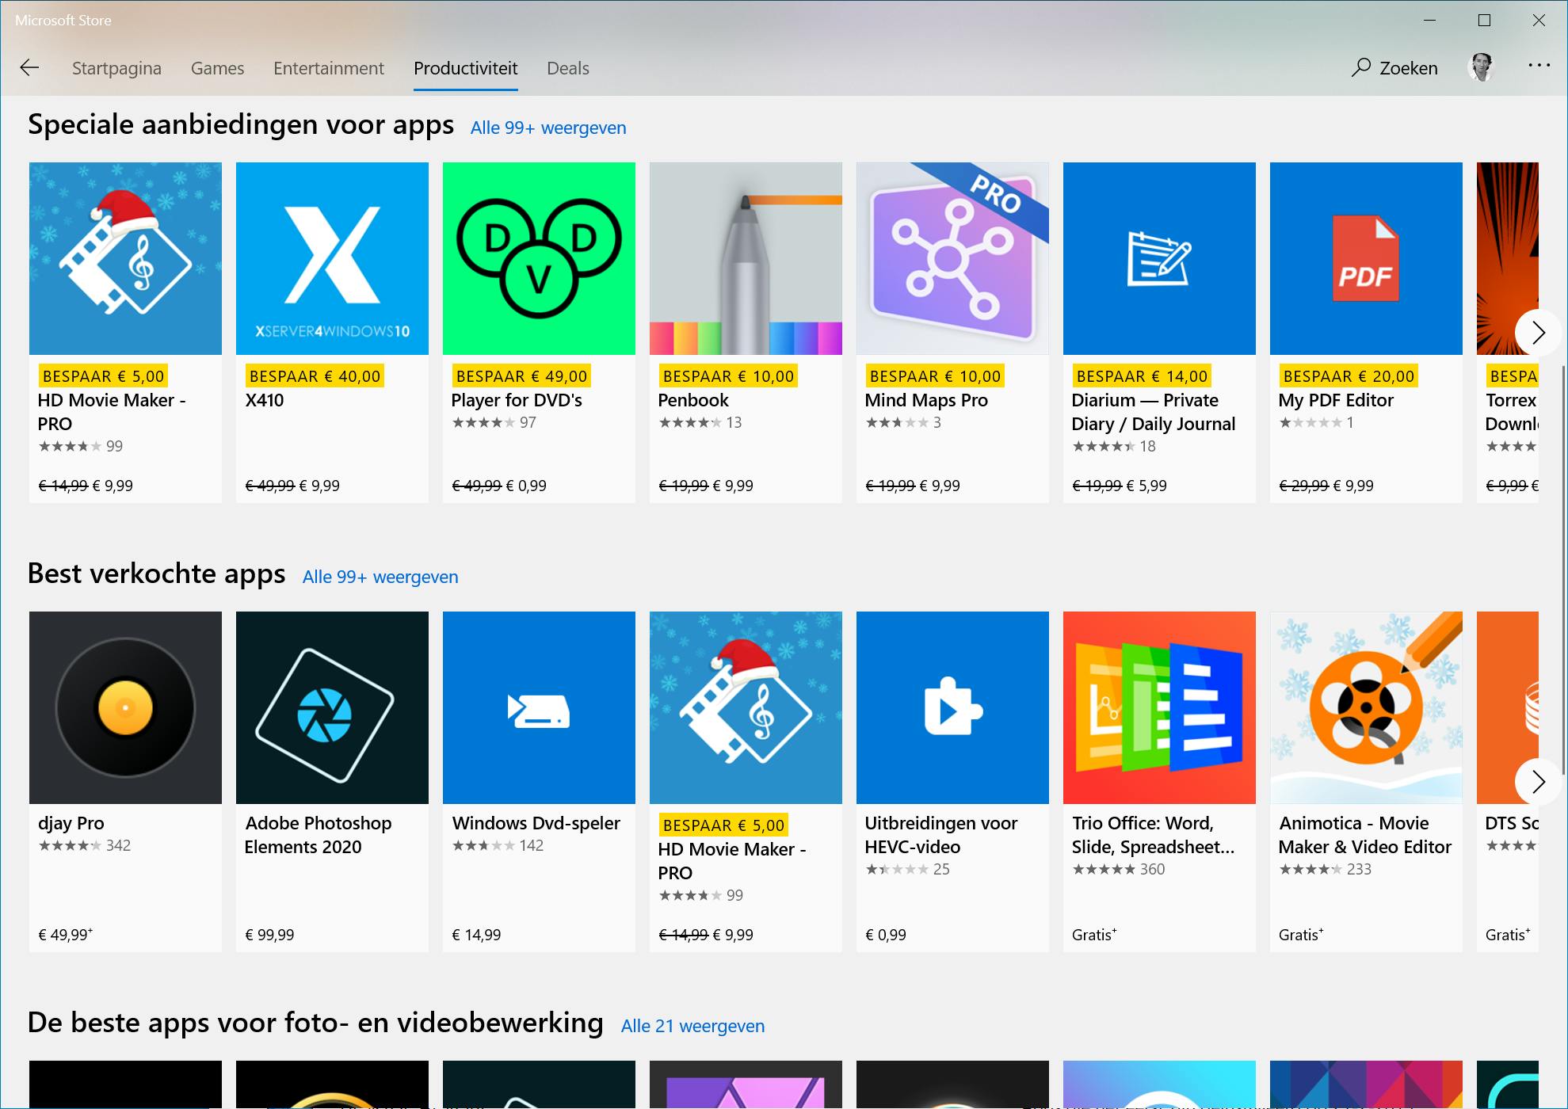Select the My PDF Editor icon
The image size is (1568, 1109).
point(1365,259)
